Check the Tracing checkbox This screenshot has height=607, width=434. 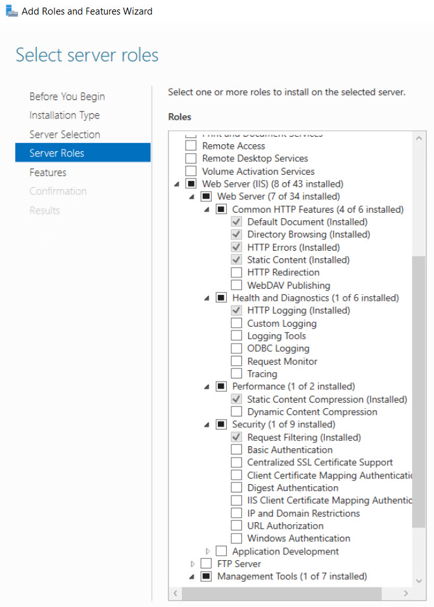click(x=236, y=373)
